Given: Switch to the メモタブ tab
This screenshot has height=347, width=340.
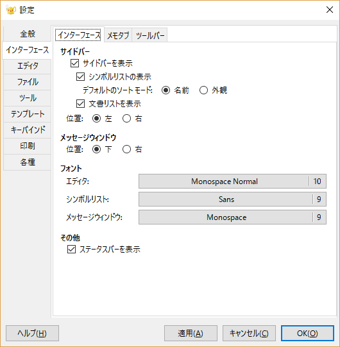Looking at the screenshot, I should pos(118,35).
